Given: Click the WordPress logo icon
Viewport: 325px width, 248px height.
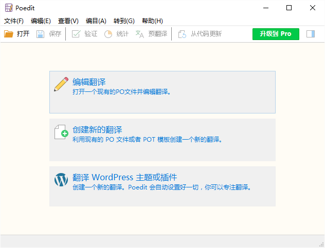Looking at the screenshot, I should tap(61, 180).
